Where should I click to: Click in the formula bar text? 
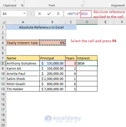(x=77, y=14)
